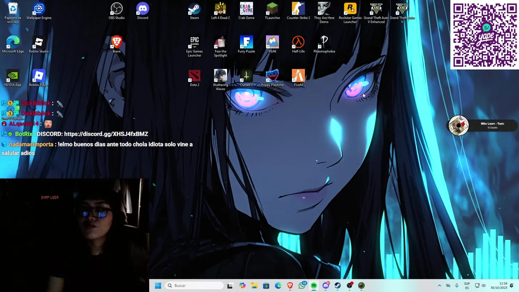Select the Microsoft Edge desktop shortcut
The height and width of the screenshot is (292, 519).
coord(13,45)
